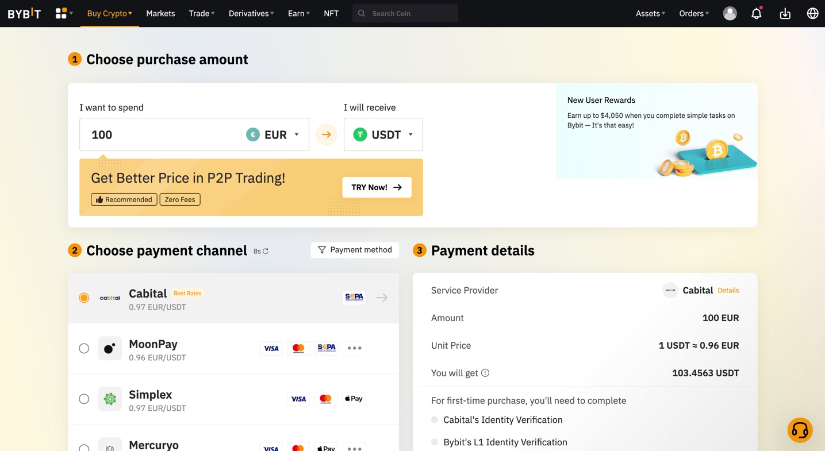Click the Mastercard icon in MoonPay row
825x451 pixels.
click(298, 348)
